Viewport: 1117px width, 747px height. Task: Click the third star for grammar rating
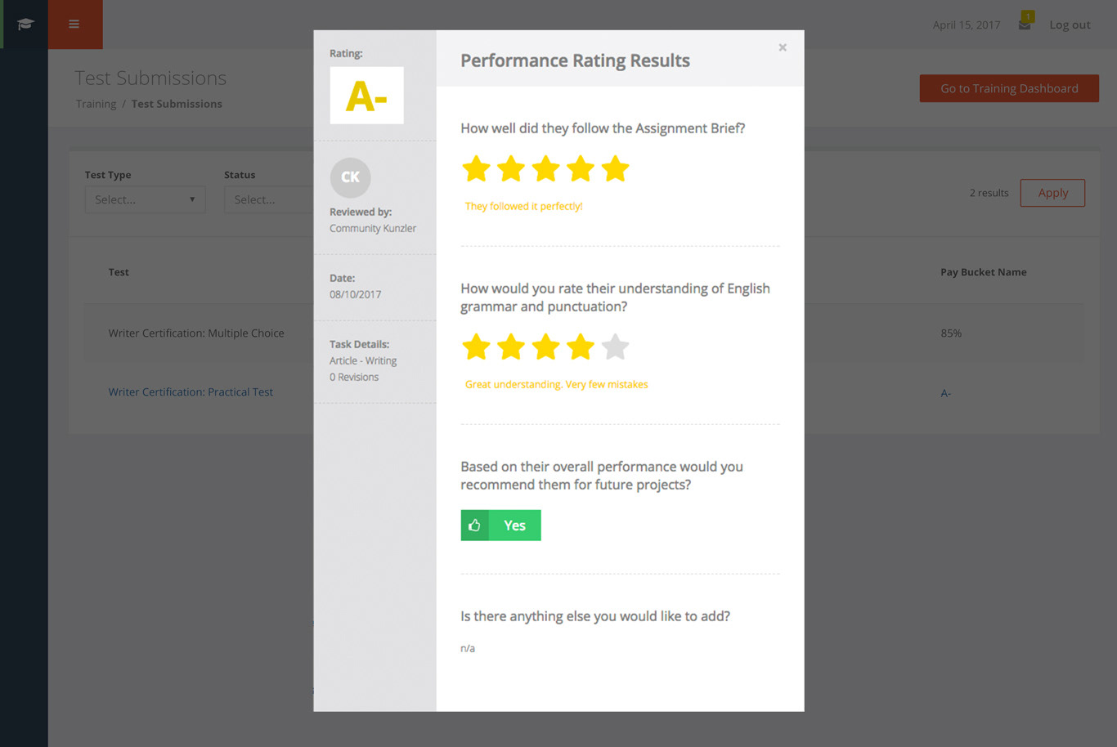545,347
